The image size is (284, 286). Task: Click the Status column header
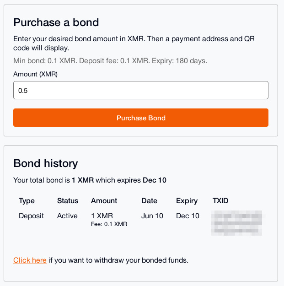tap(68, 200)
